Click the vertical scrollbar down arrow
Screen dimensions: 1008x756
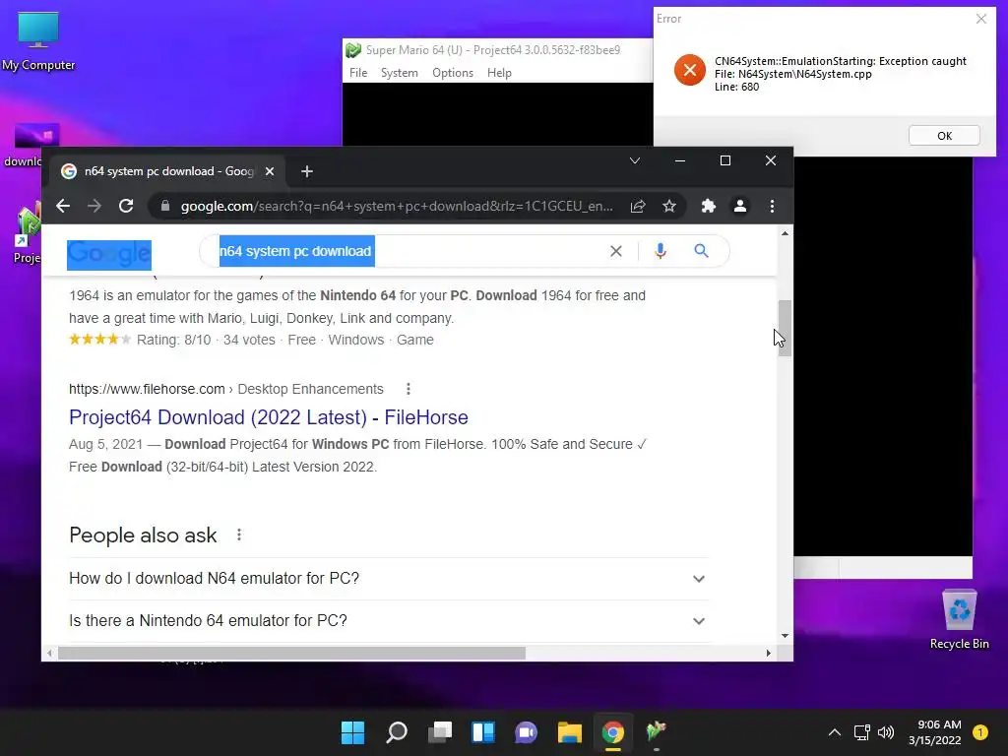tap(785, 636)
